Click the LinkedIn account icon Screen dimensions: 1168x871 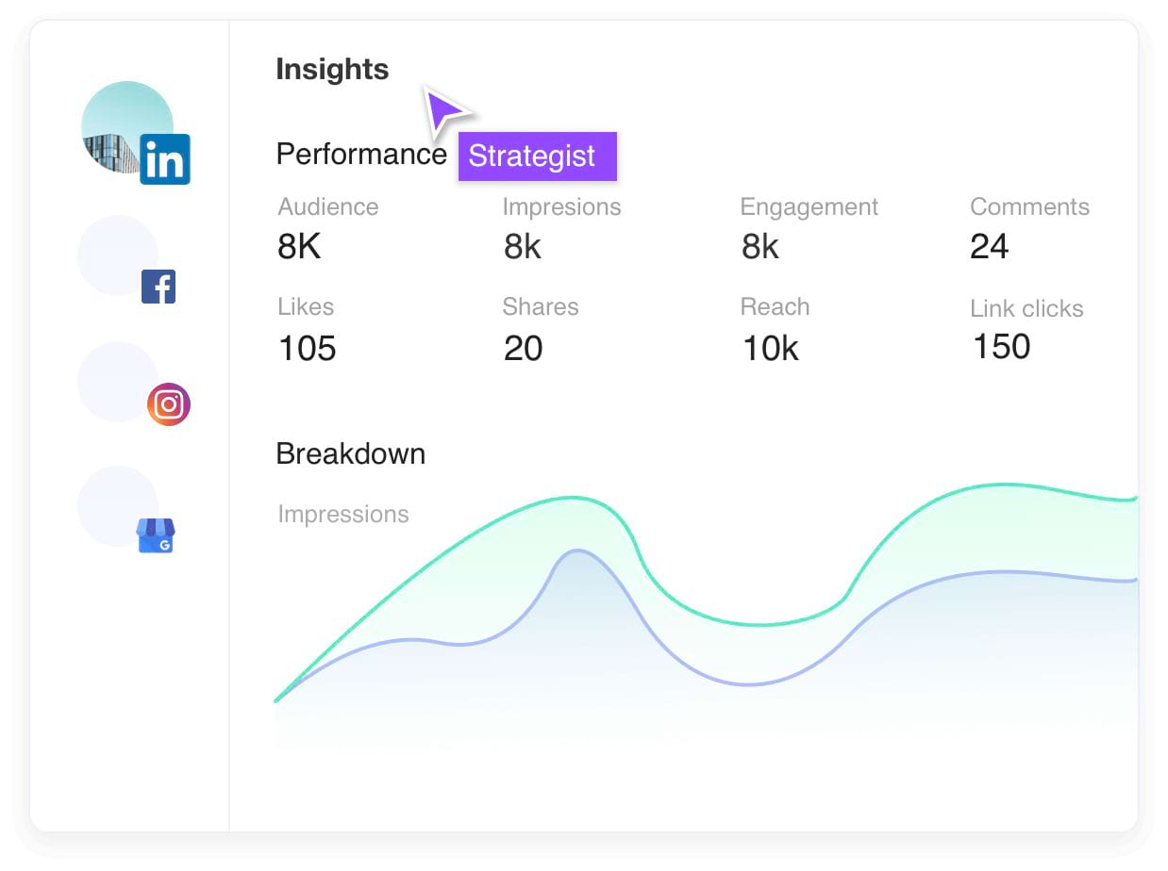pyautogui.click(x=165, y=160)
